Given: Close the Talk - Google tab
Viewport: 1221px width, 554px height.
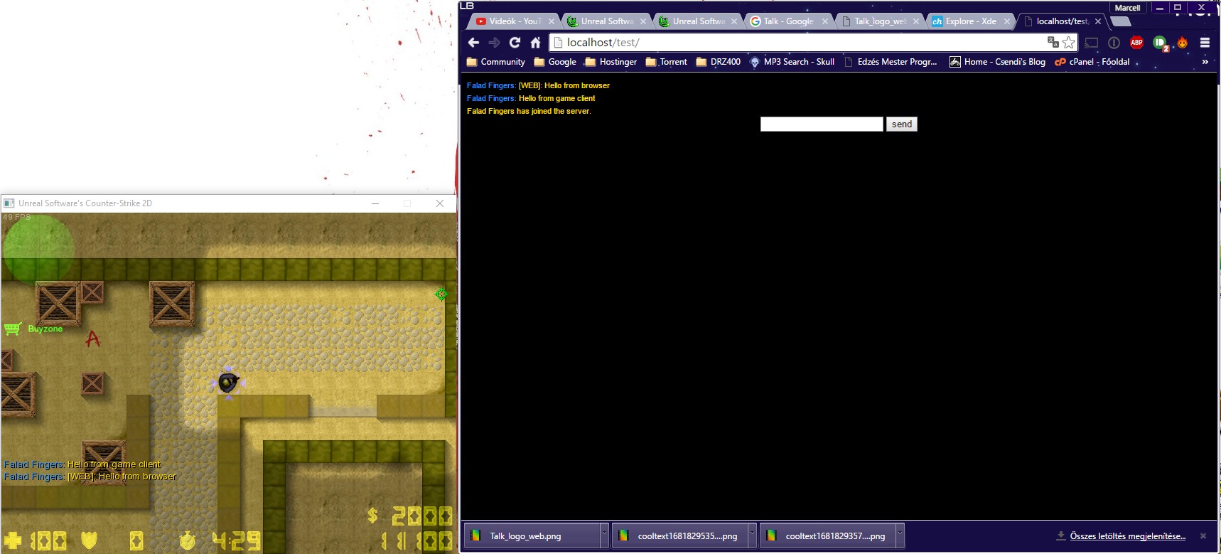Looking at the screenshot, I should pos(825,21).
